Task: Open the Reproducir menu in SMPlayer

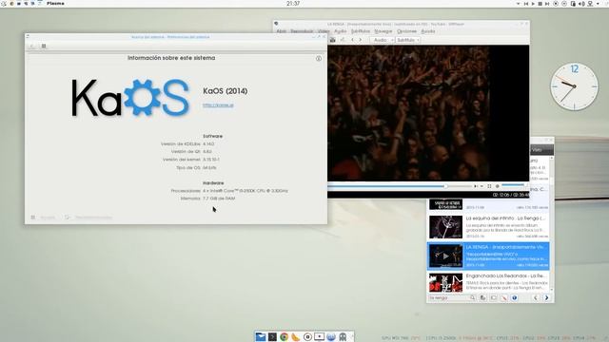Action: click(302, 31)
